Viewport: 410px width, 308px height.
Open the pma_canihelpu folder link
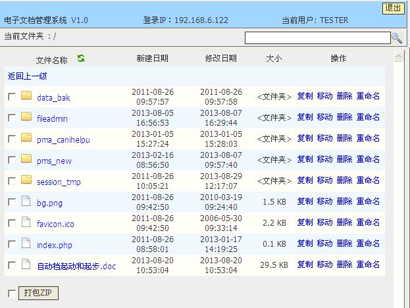(x=63, y=140)
